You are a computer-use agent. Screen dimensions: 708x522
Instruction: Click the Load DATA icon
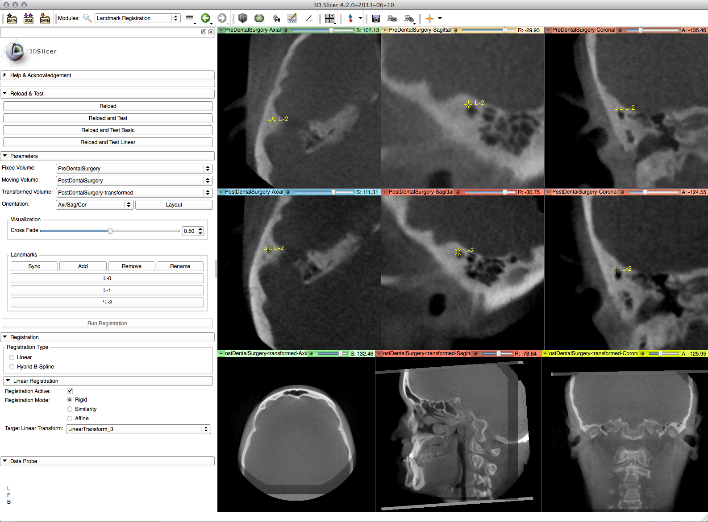12,18
